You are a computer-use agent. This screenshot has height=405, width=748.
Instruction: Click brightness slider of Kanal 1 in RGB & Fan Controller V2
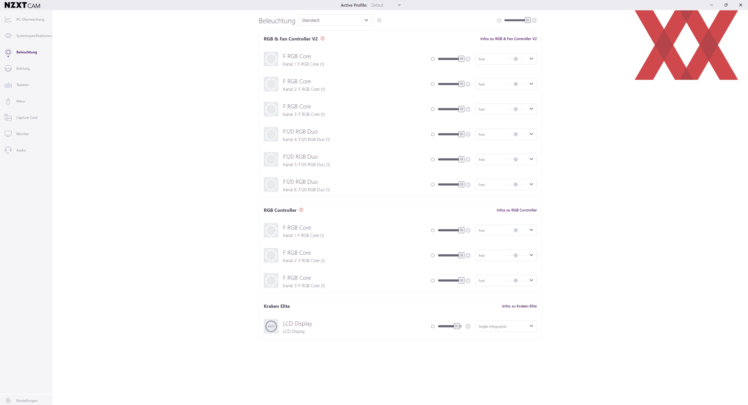coord(451,59)
